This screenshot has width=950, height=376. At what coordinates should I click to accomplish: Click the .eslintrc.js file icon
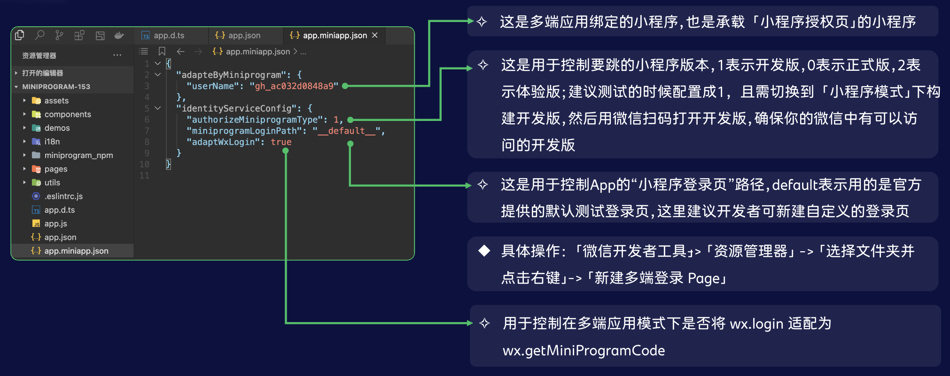[36, 196]
